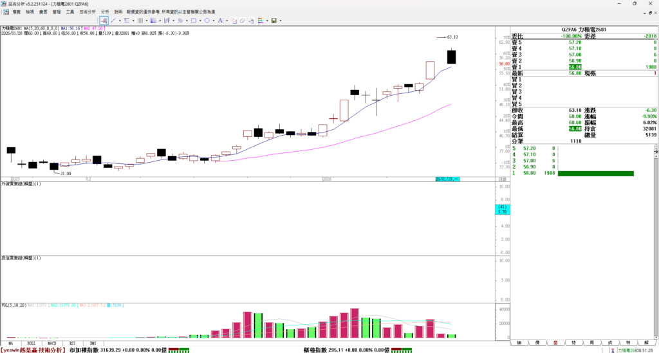Expand the dropdown arrow beside line tool
The width and height of the screenshot is (659, 353).
(x=120, y=21)
